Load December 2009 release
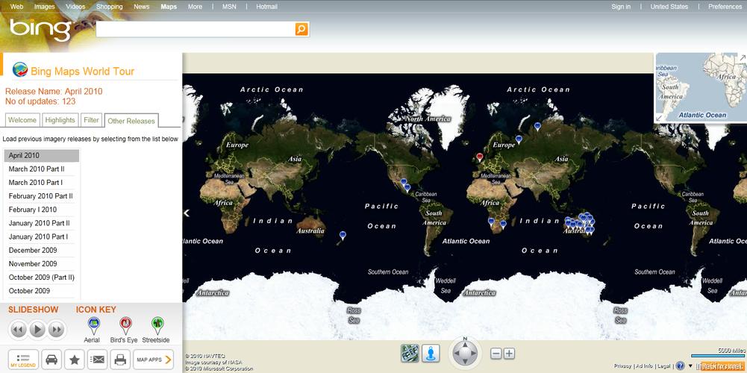747x373 pixels. (42, 250)
